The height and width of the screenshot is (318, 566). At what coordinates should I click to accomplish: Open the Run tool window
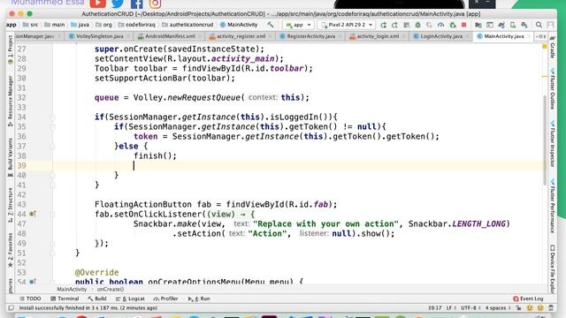[199, 299]
